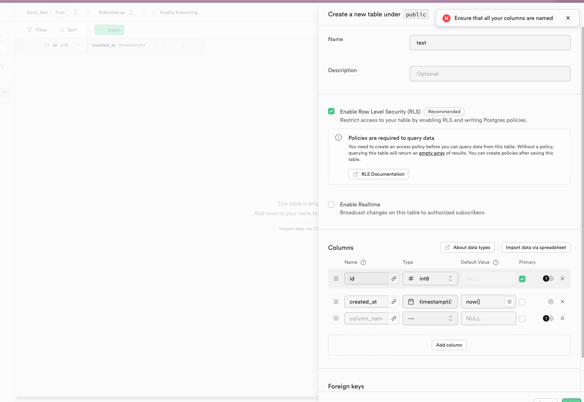The height and width of the screenshot is (402, 584).
Task: Open settings gear for created_at column
Action: pos(551,302)
